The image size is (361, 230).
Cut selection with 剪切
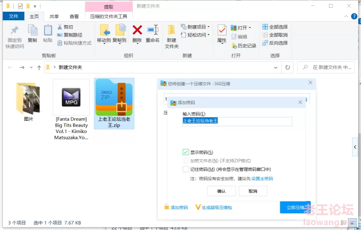click(x=65, y=27)
